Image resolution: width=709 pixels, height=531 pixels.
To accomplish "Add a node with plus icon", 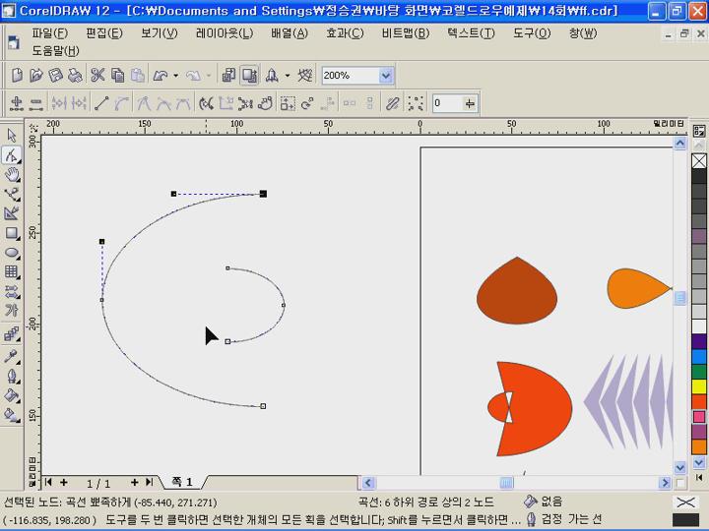I will pyautogui.click(x=17, y=103).
